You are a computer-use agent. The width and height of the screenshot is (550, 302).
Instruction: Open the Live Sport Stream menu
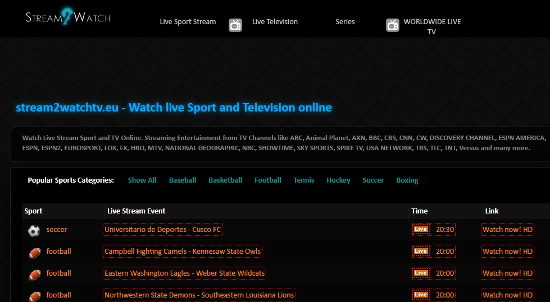188,22
